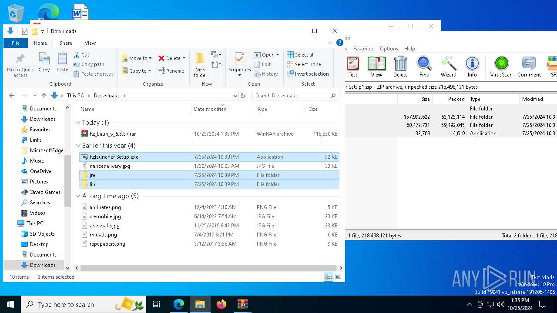Open WinRAR Favorites menu
Viewport: 557px width, 313px height.
(363, 49)
